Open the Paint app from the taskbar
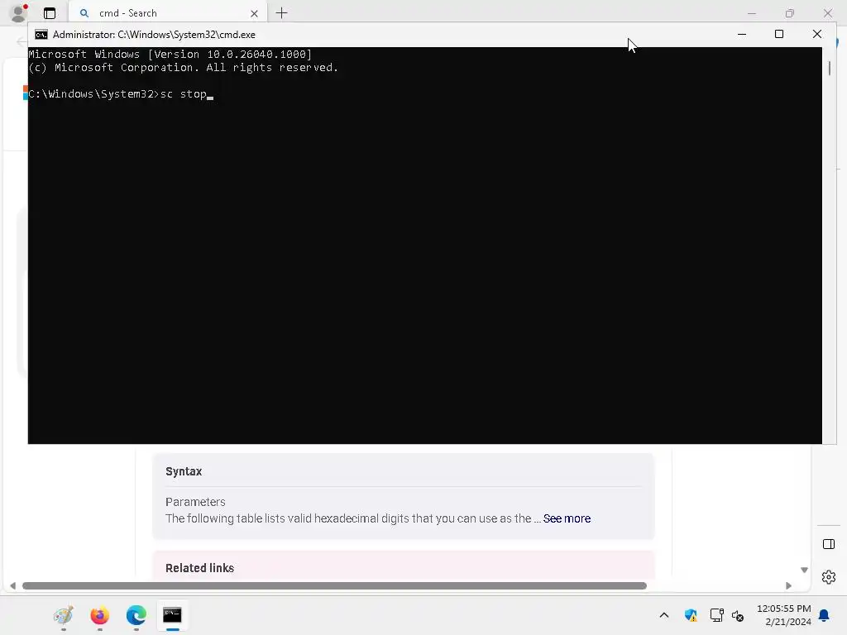847x635 pixels. pos(63,615)
